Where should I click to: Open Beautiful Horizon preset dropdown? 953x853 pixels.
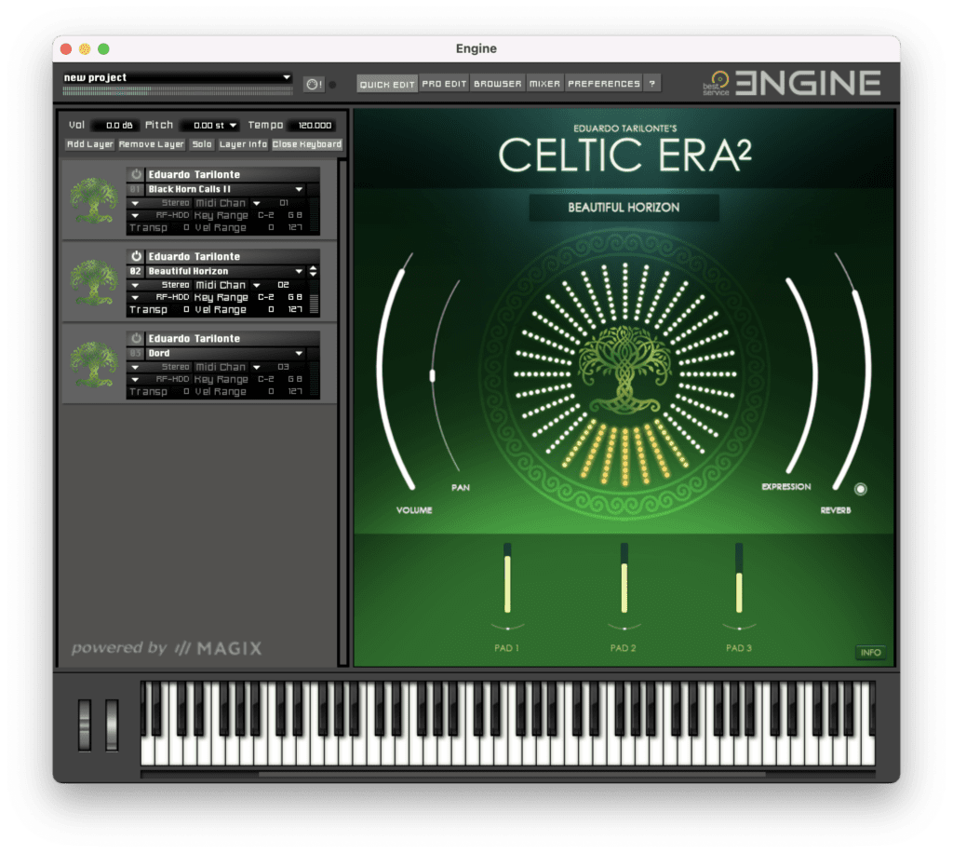(299, 271)
